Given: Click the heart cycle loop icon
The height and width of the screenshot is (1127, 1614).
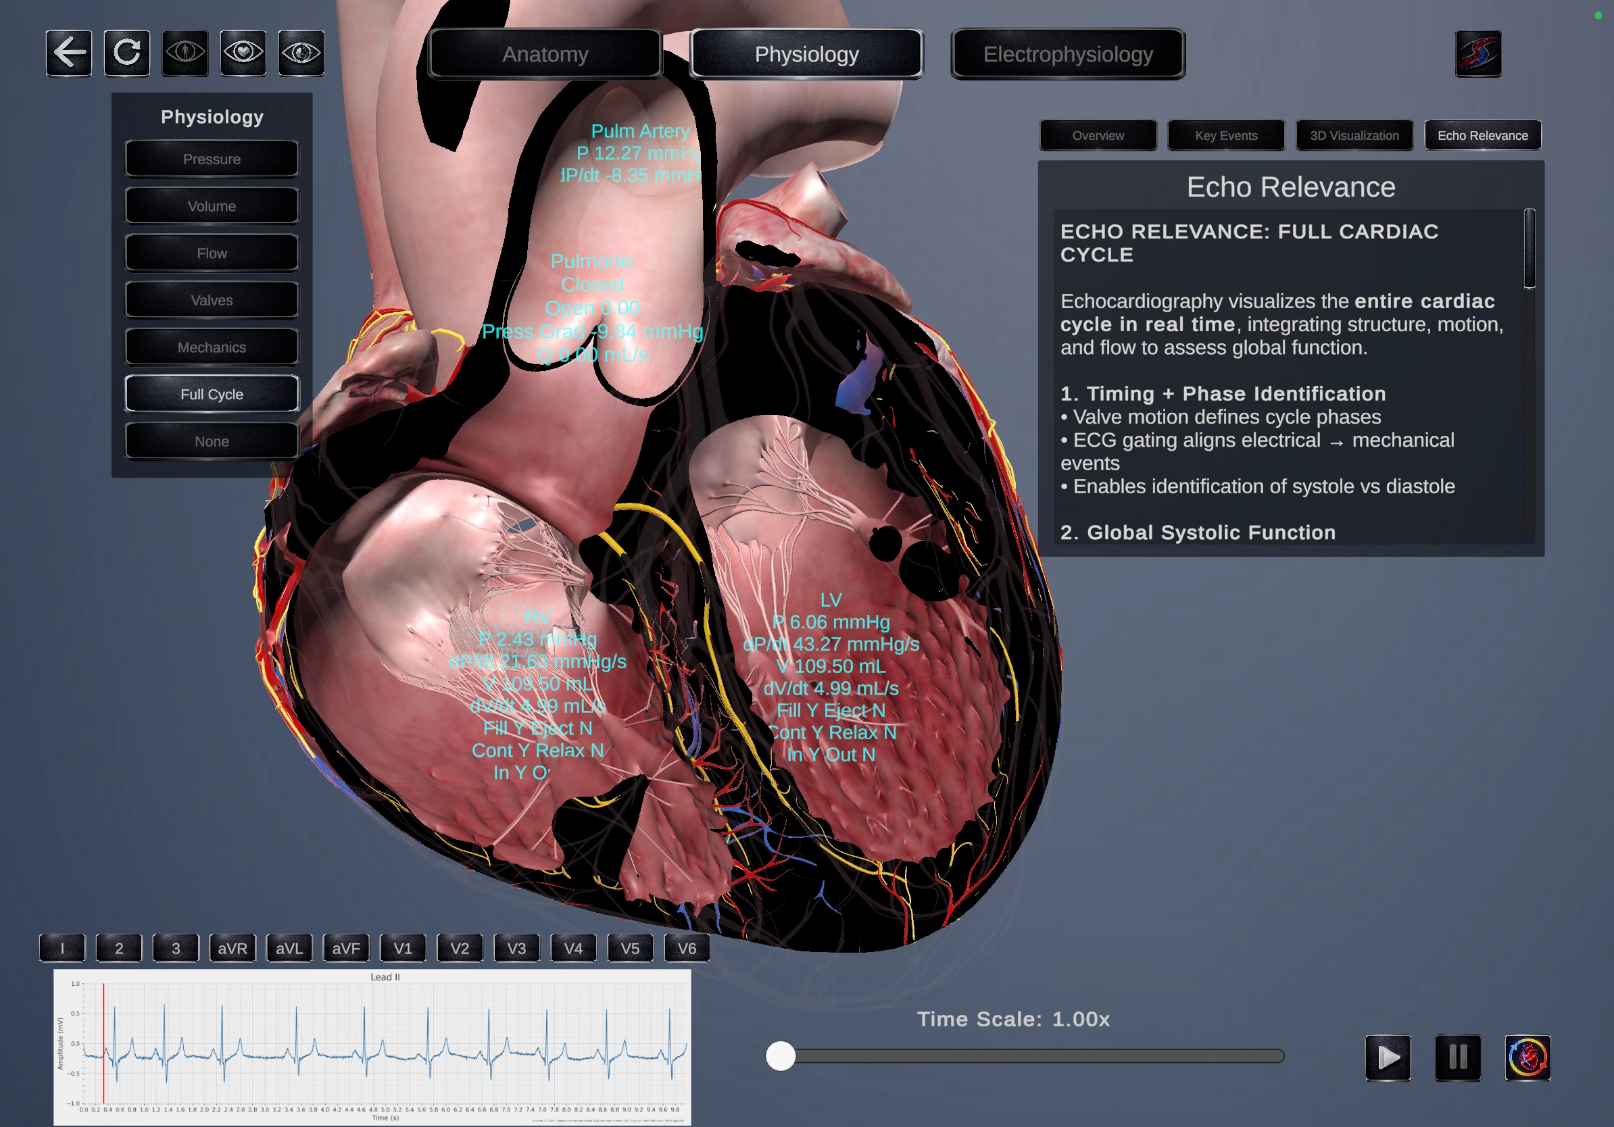Looking at the screenshot, I should (x=1527, y=1057).
